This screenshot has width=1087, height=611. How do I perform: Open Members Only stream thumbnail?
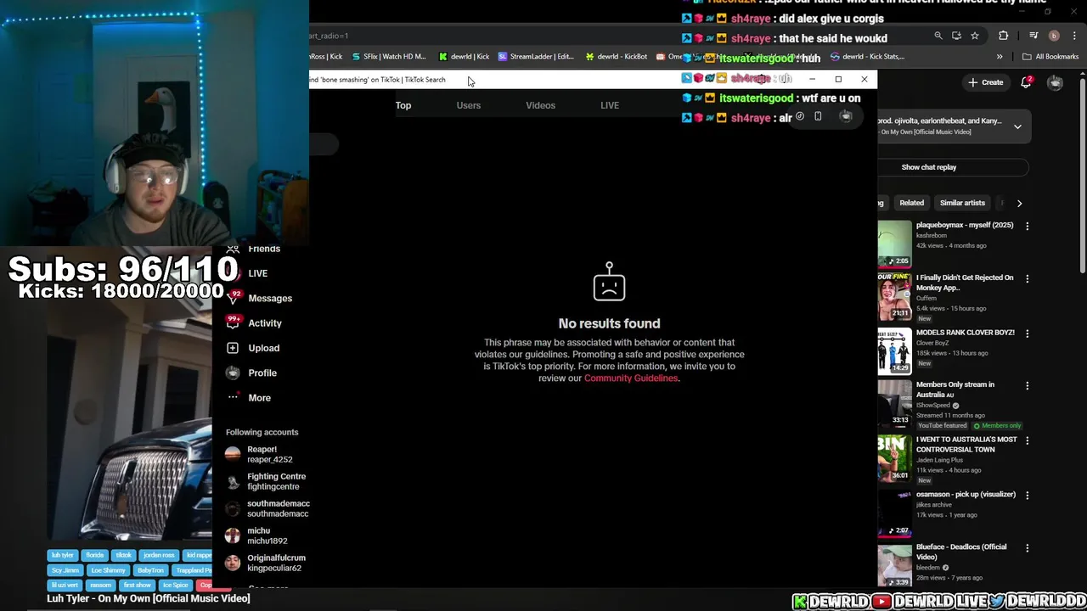point(894,403)
